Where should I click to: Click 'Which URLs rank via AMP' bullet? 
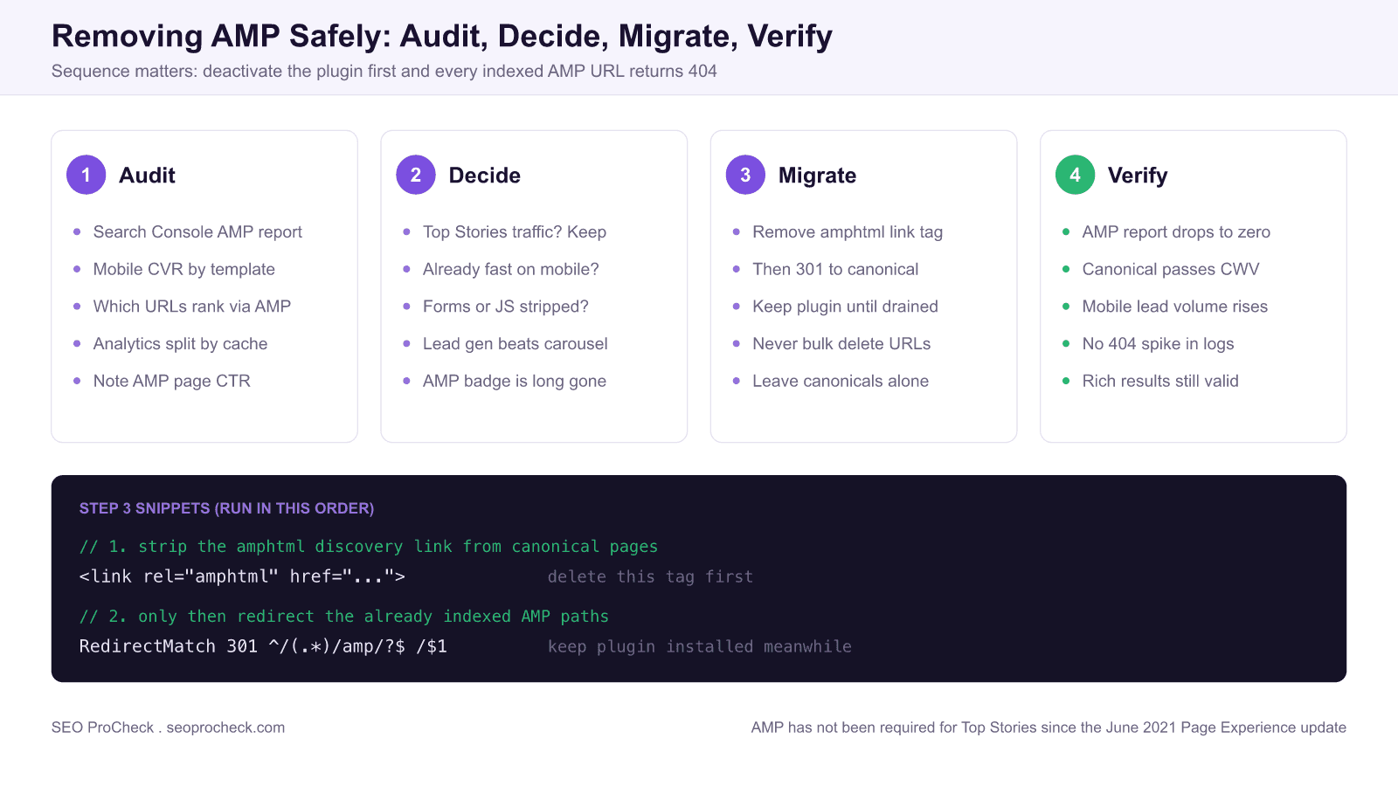[x=191, y=307]
